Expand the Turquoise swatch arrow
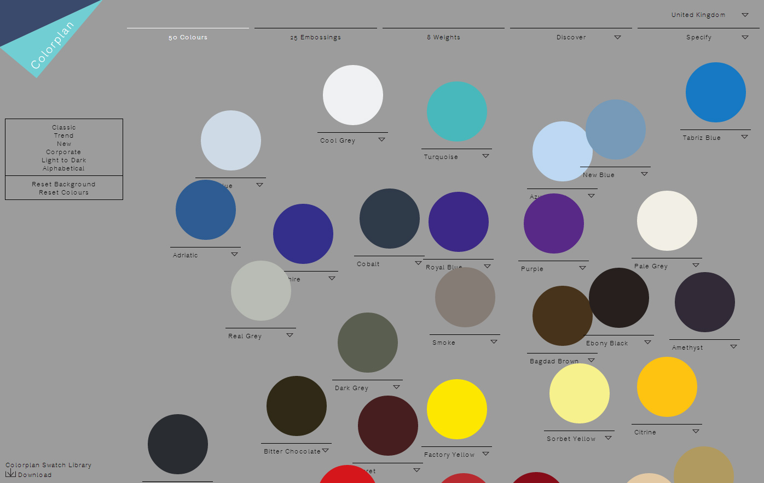The width and height of the screenshot is (764, 483). click(485, 156)
